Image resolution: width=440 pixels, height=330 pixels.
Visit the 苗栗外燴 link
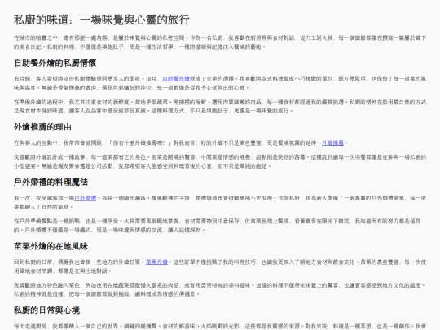pyautogui.click(x=157, y=262)
